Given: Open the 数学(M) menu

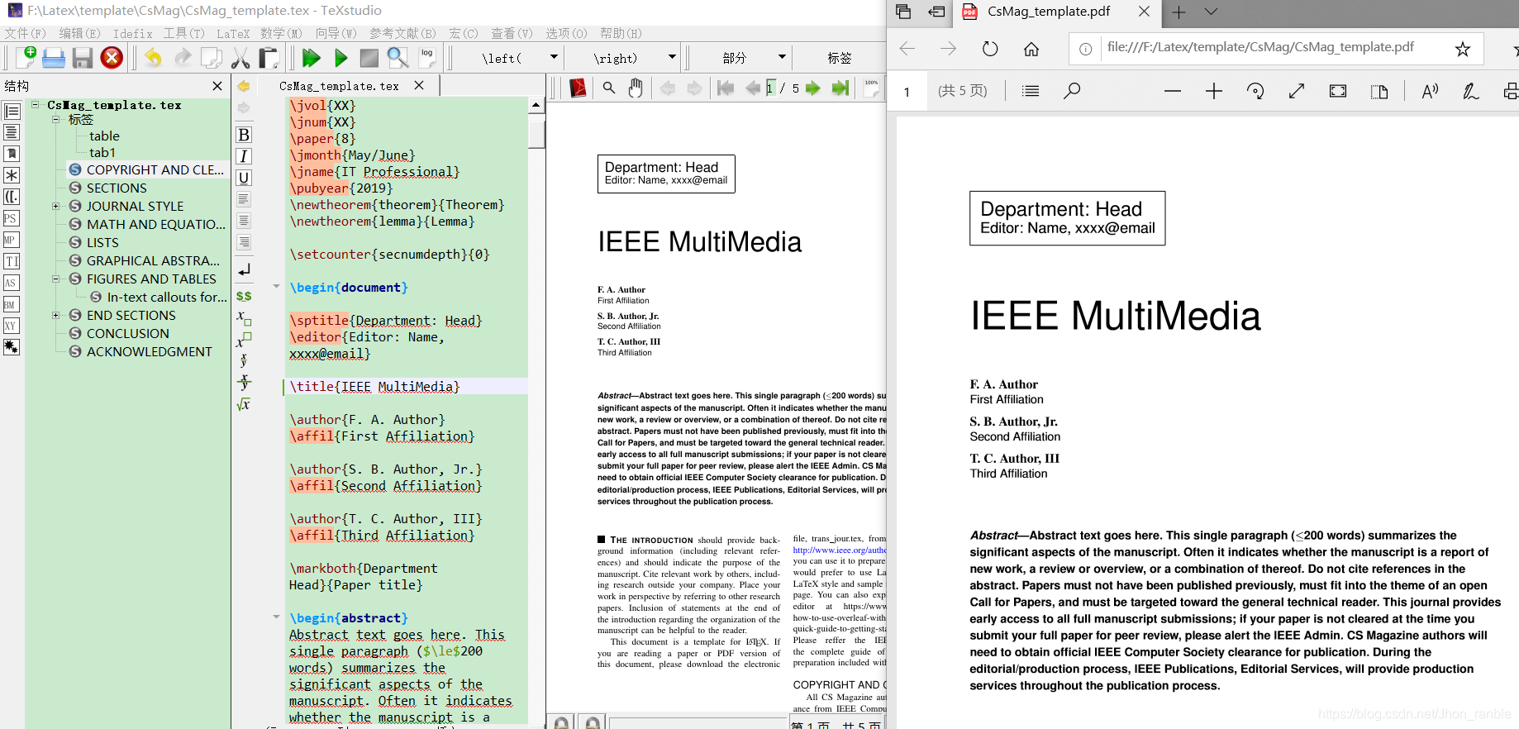Looking at the screenshot, I should click(281, 33).
